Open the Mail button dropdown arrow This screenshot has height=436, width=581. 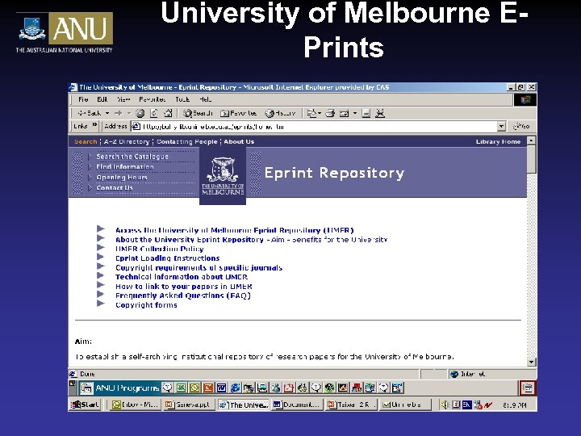[x=354, y=113]
